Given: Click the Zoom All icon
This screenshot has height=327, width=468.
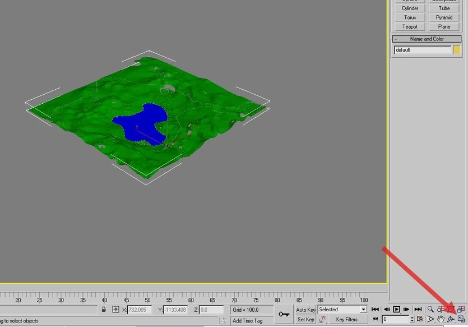Looking at the screenshot, I should tap(441, 309).
